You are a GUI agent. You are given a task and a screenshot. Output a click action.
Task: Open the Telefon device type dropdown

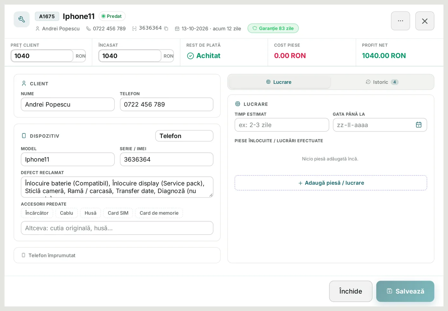(184, 136)
